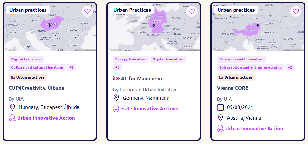
Task: Click the calendar icon next to 05/03/2021
Action: (220, 107)
